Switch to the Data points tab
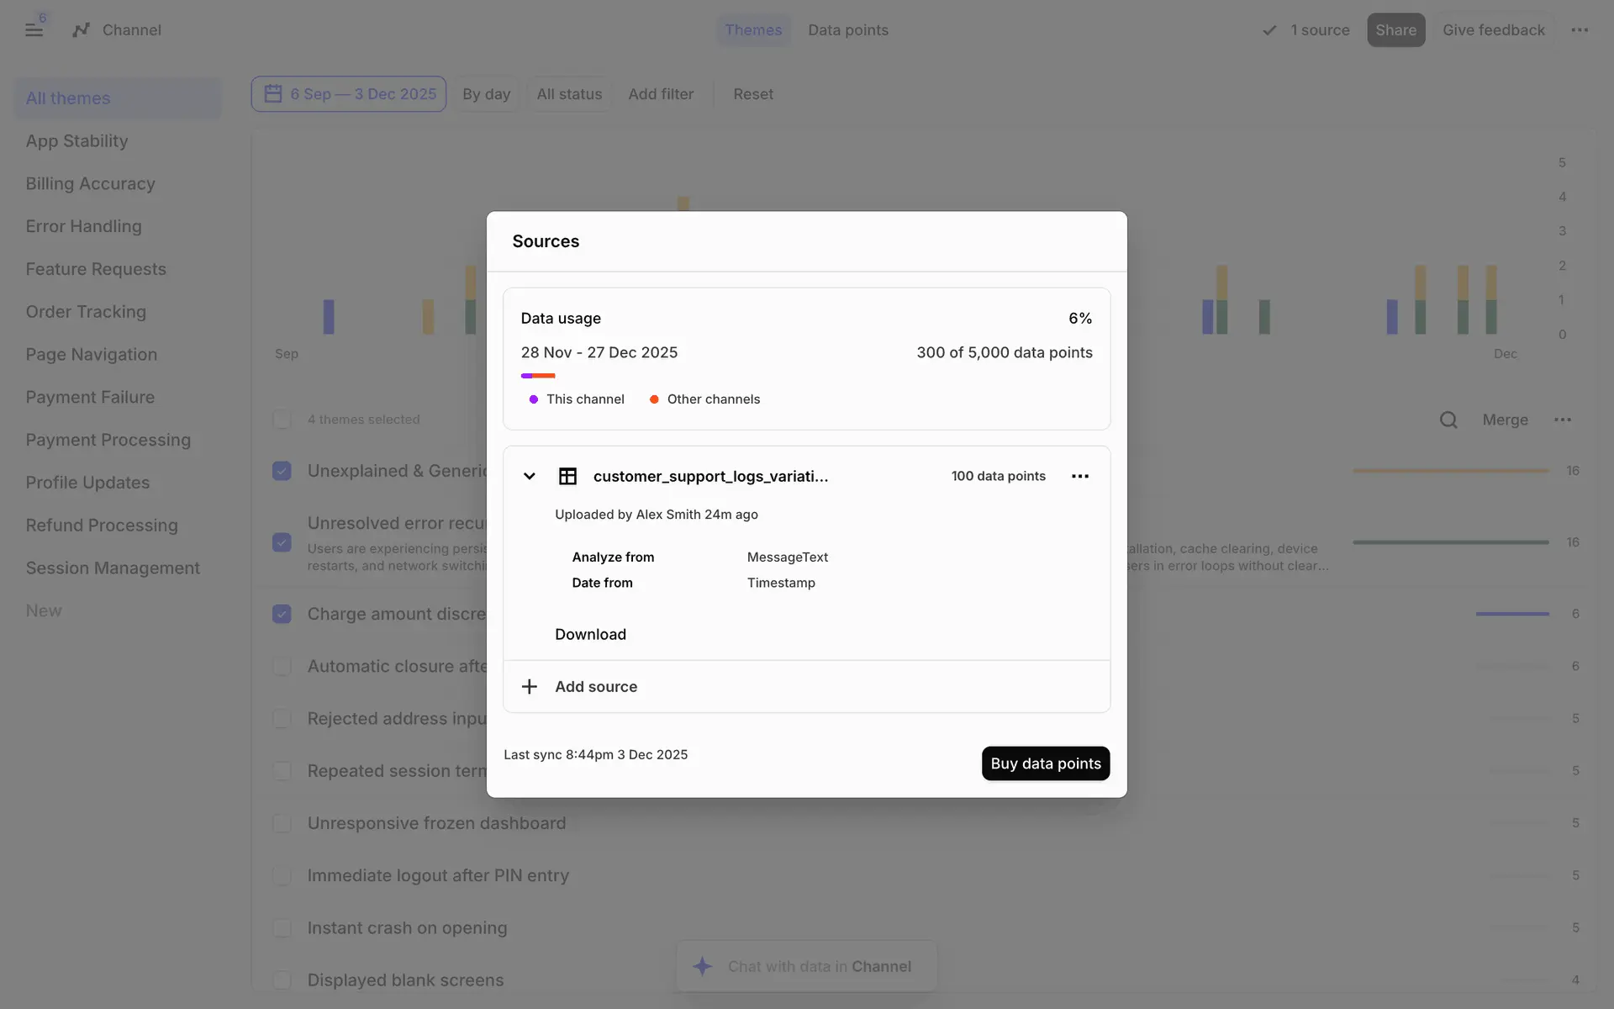1614x1009 pixels. 847,30
